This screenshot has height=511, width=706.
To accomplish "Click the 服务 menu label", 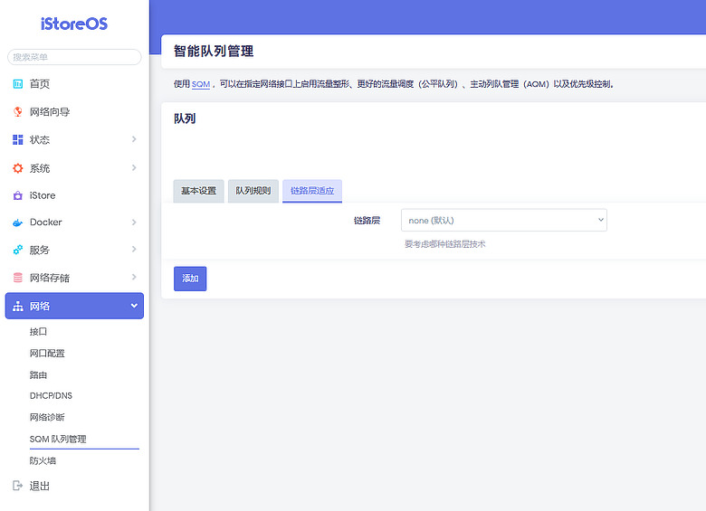I will click(x=40, y=251).
